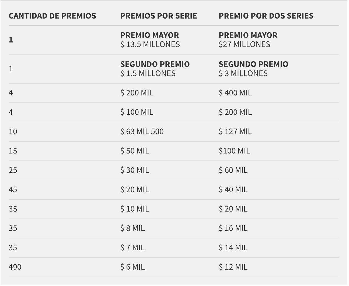Select the PREMIO MAYOR $27 MILLONES cell

248,40
